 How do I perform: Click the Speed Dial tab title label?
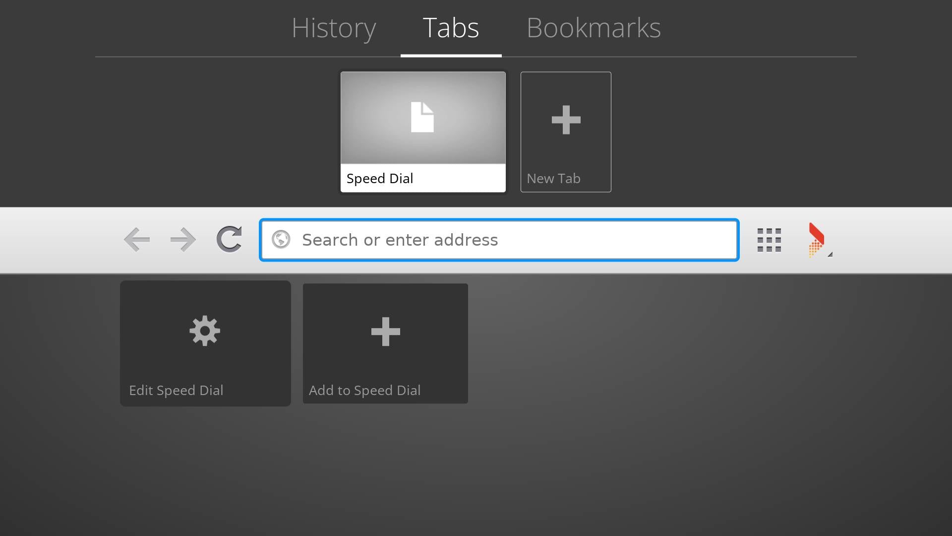click(x=380, y=178)
